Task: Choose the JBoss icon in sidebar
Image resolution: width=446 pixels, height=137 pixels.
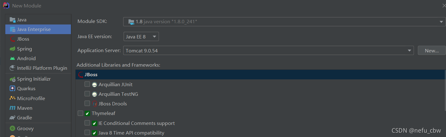Action: click(12, 39)
